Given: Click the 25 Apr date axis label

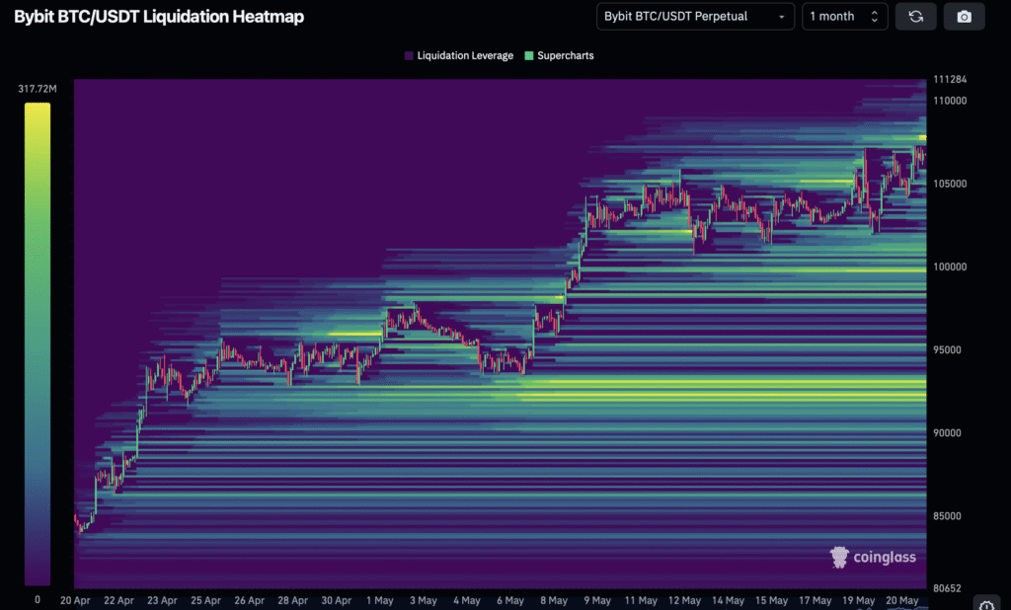Looking at the screenshot, I should coord(205,600).
